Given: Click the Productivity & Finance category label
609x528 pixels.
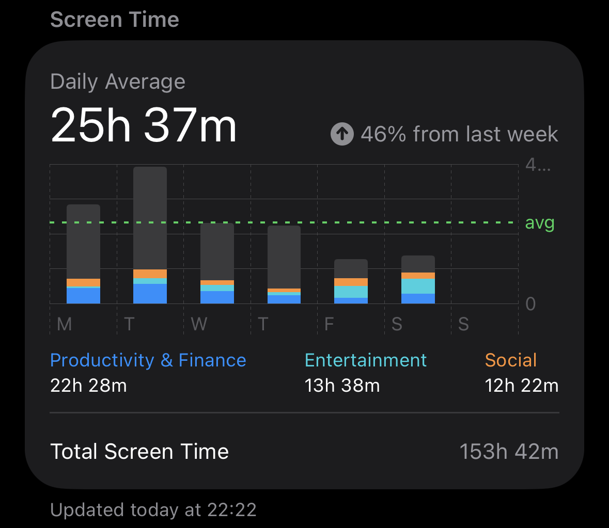Looking at the screenshot, I should pyautogui.click(x=148, y=360).
